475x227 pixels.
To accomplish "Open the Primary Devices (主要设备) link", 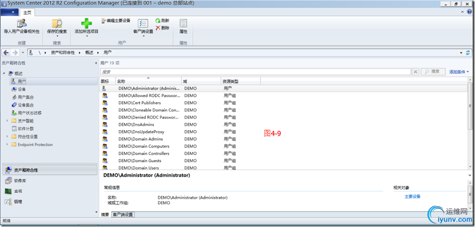I will (x=413, y=197).
